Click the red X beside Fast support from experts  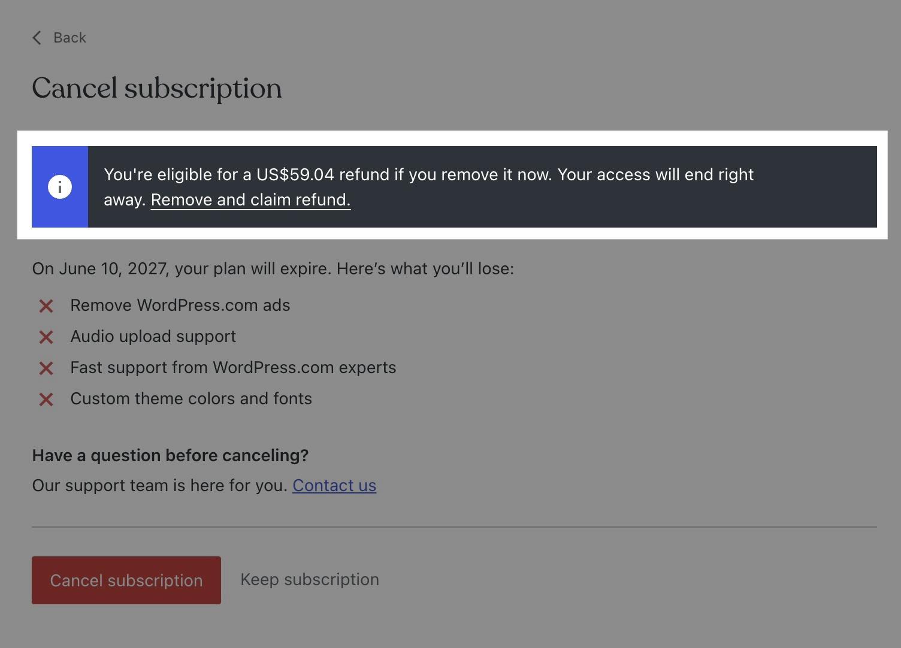click(x=46, y=368)
